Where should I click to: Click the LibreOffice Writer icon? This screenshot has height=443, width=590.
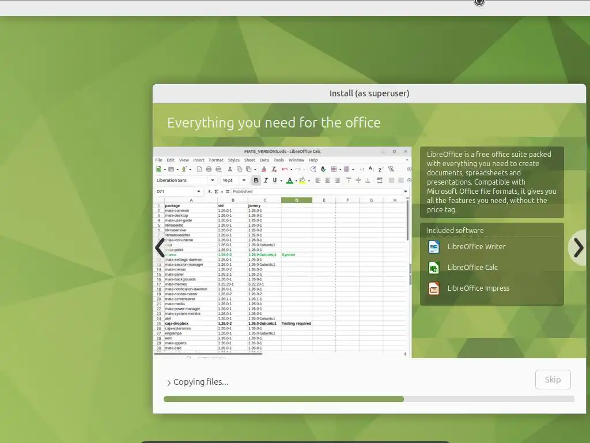[433, 247]
